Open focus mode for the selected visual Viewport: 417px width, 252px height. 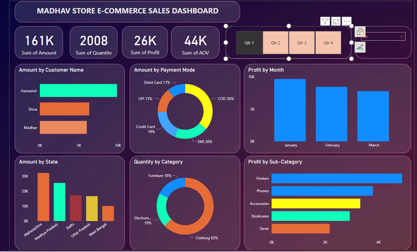(x=336, y=21)
